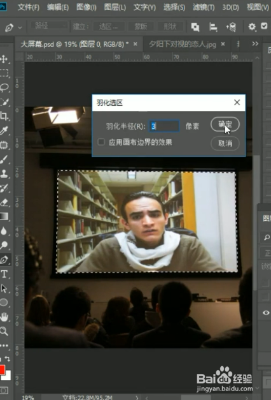Click the 羽化半径 input field

point(164,126)
